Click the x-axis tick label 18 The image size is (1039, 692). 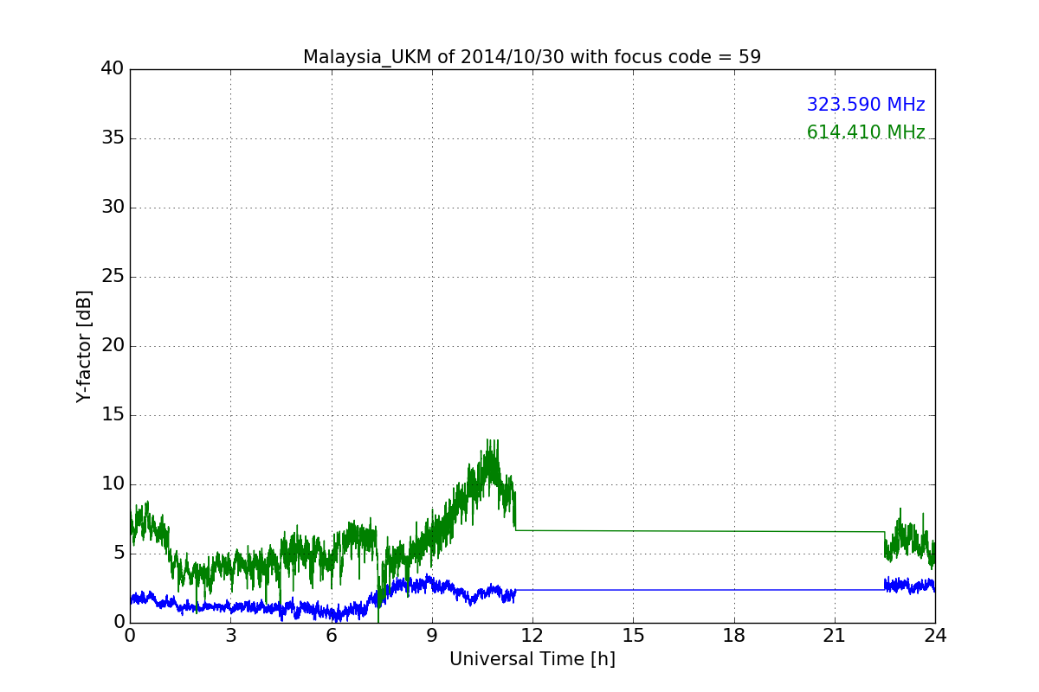click(733, 636)
